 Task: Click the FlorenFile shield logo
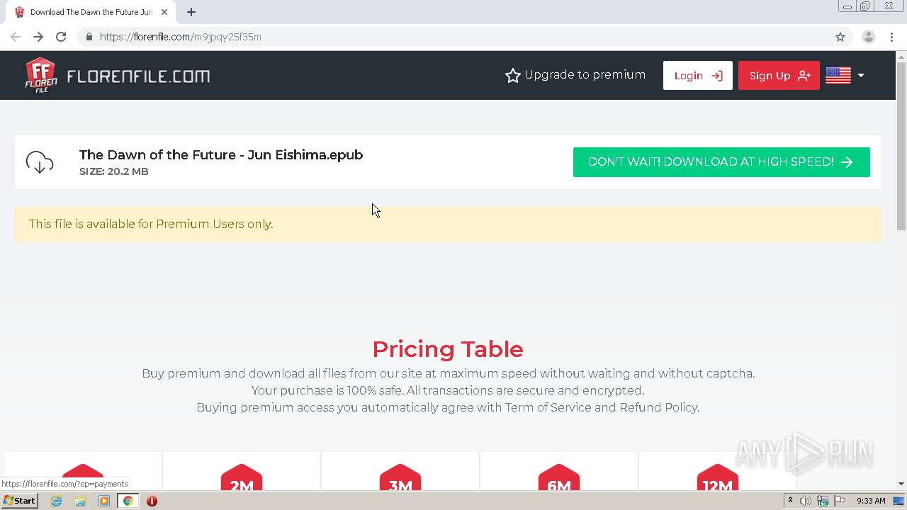pos(41,75)
